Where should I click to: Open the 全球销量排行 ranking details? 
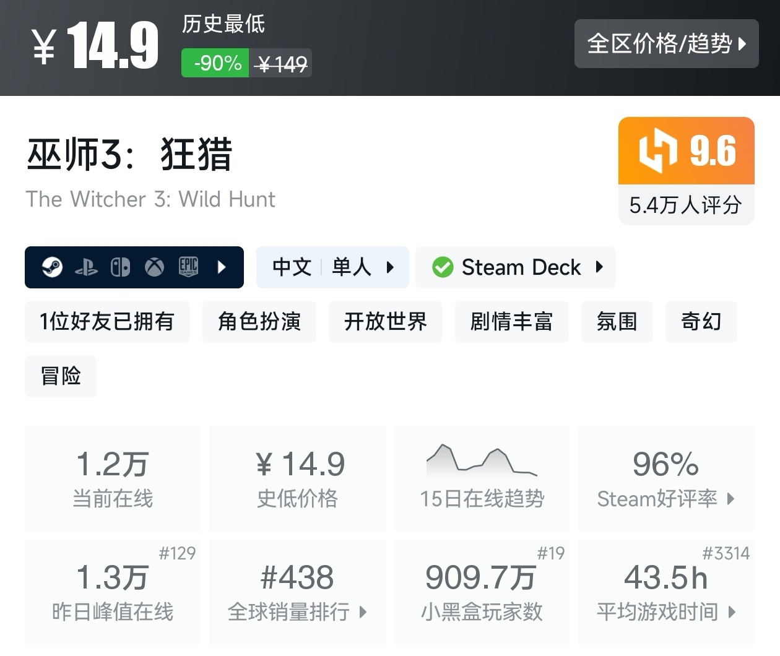point(363,613)
